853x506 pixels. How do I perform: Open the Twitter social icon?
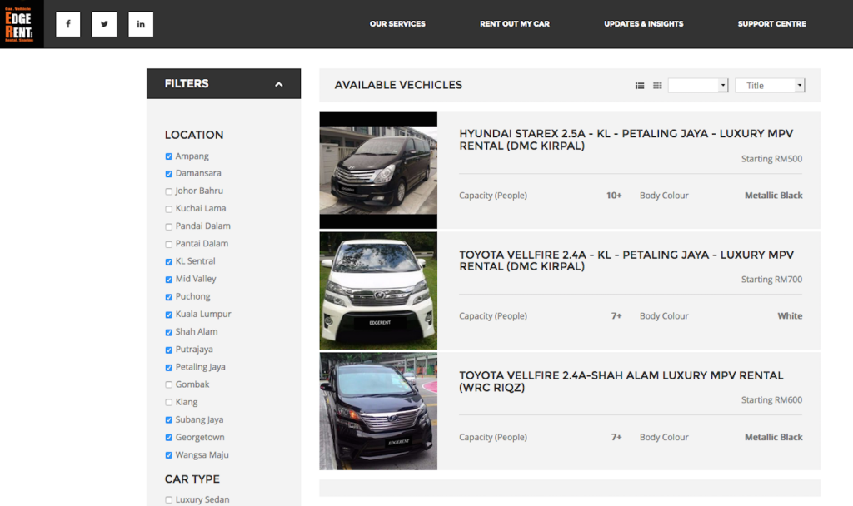pyautogui.click(x=104, y=24)
